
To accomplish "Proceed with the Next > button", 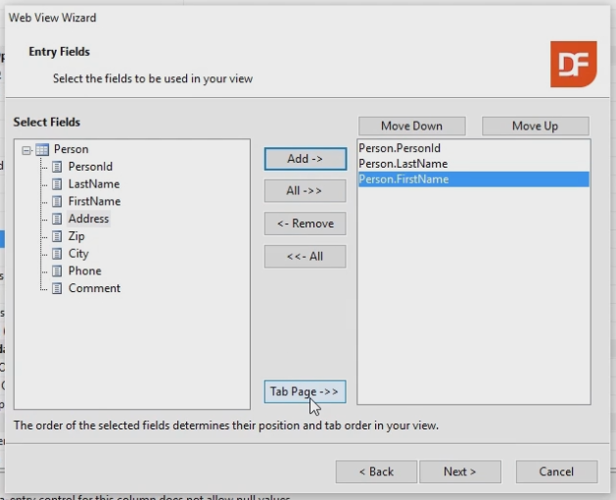I will tap(459, 472).
